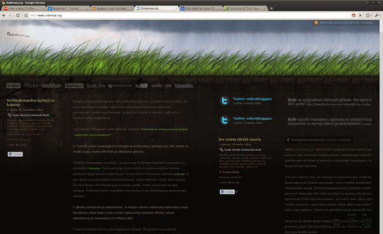Click the go arrow next to the address bar

pyautogui.click(x=360, y=16)
